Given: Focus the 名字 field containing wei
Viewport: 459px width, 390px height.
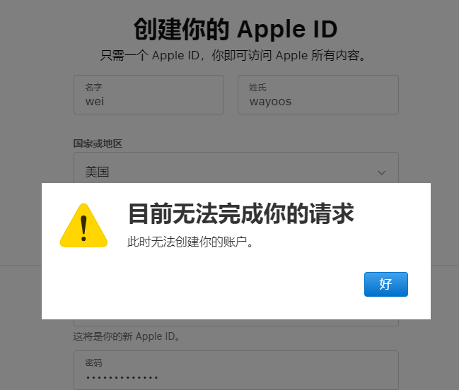Looking at the screenshot, I should tap(149, 95).
